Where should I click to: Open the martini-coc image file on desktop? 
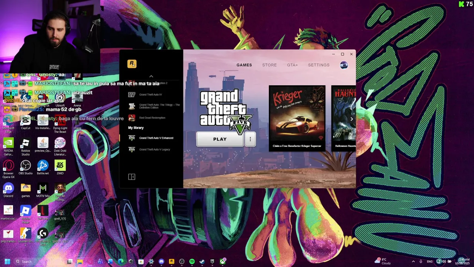click(x=8, y=213)
